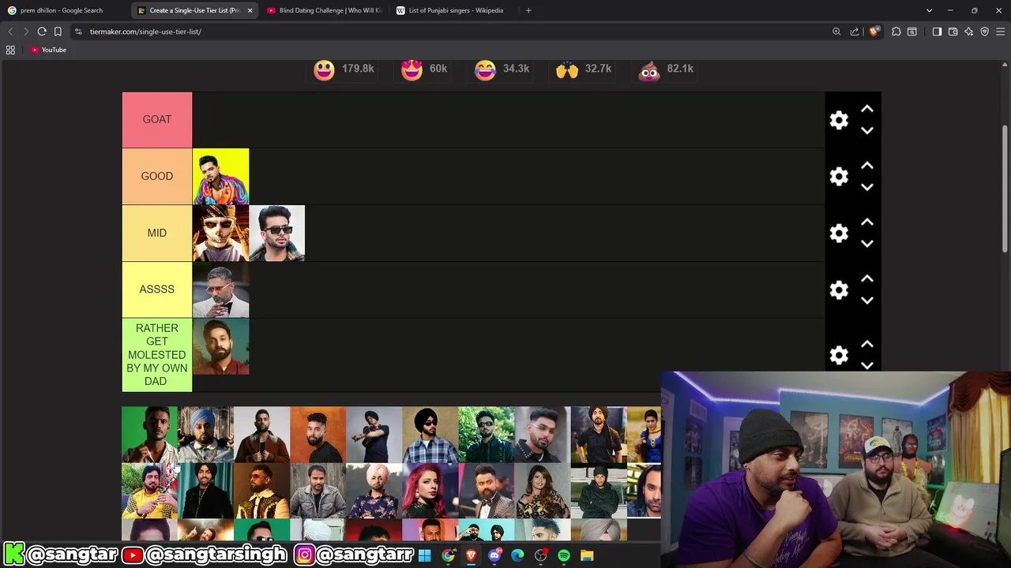Viewport: 1011px width, 568px height.
Task: Select white-suit singer image in ASSSS tier
Action: click(220, 290)
